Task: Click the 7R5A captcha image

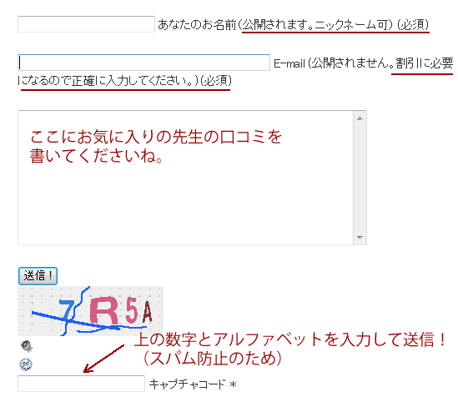Action: click(x=91, y=311)
